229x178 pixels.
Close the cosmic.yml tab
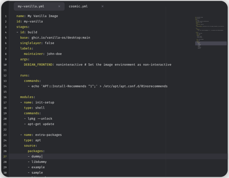(x=103, y=7)
